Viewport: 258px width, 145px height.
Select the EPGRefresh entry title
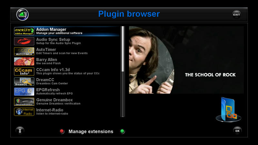48,90
